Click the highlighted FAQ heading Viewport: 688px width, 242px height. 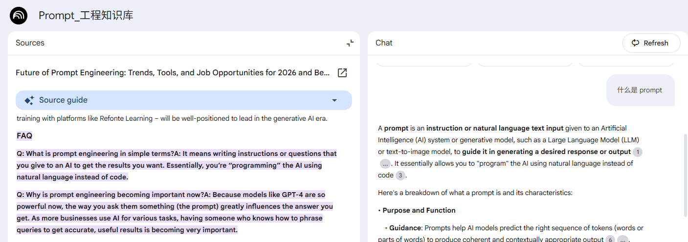pos(24,136)
